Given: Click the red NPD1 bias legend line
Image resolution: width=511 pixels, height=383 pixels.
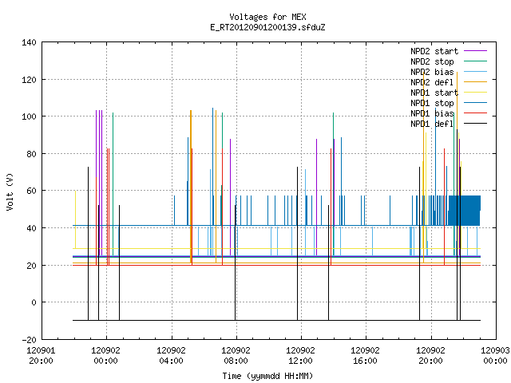Looking at the screenshot, I should [476, 113].
